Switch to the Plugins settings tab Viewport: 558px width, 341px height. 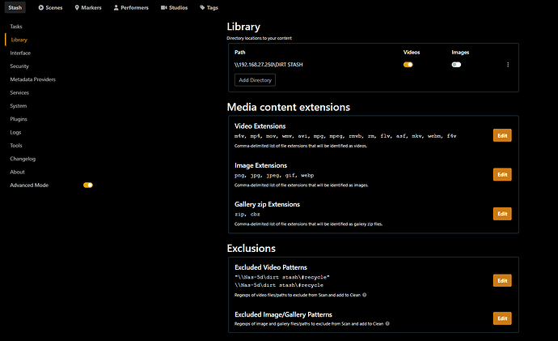coord(19,119)
